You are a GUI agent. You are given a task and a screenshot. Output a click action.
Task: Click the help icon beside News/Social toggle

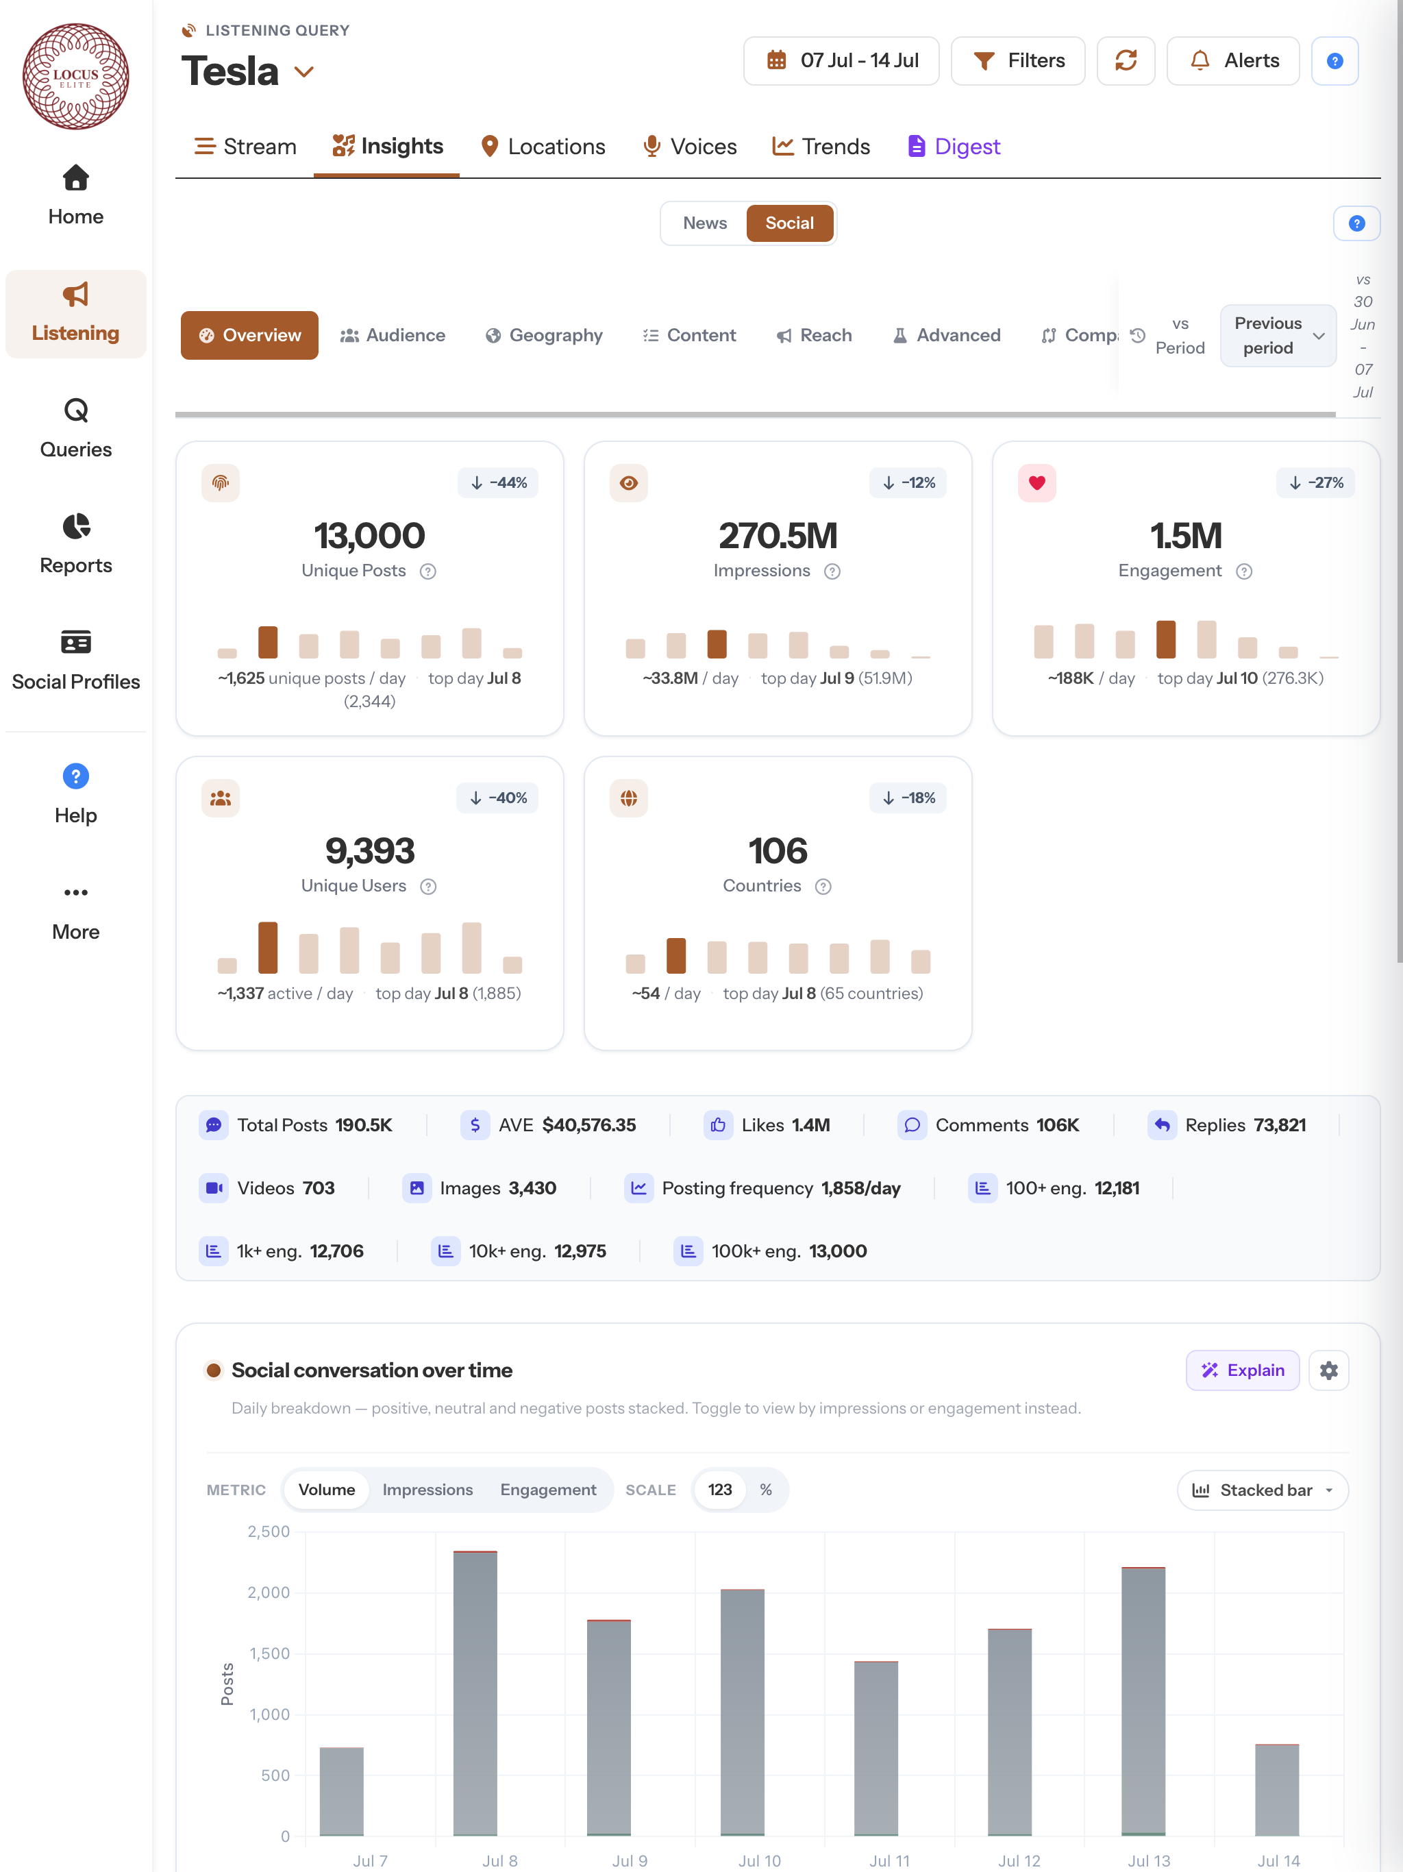1356,223
